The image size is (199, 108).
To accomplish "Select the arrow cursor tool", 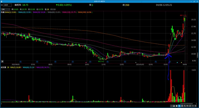I will (x=179, y=106).
